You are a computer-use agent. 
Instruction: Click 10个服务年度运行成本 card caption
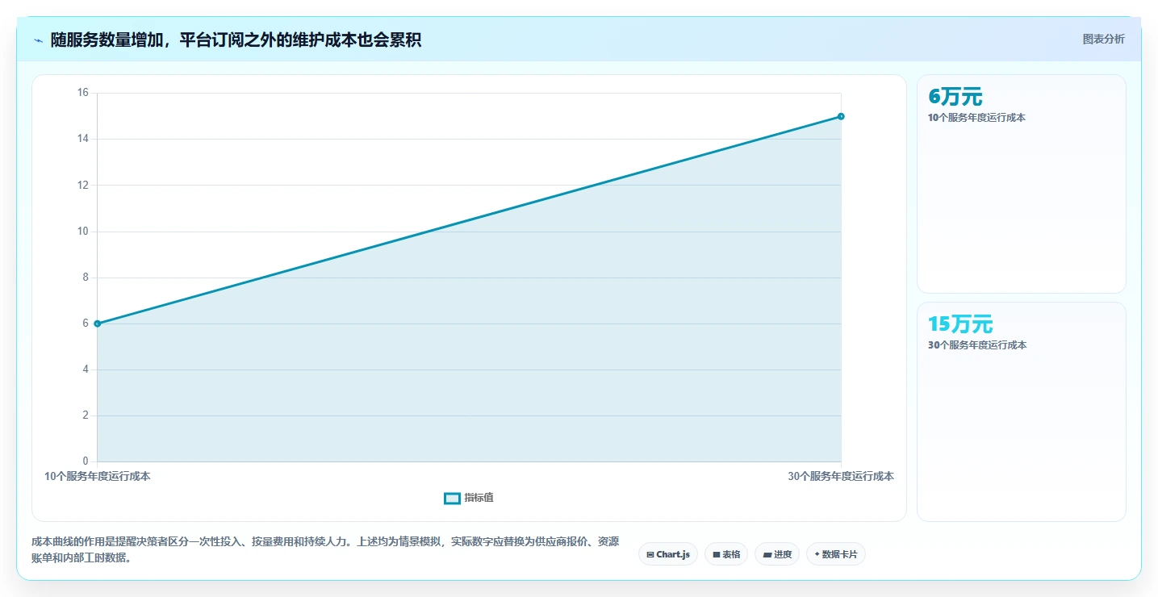976,118
